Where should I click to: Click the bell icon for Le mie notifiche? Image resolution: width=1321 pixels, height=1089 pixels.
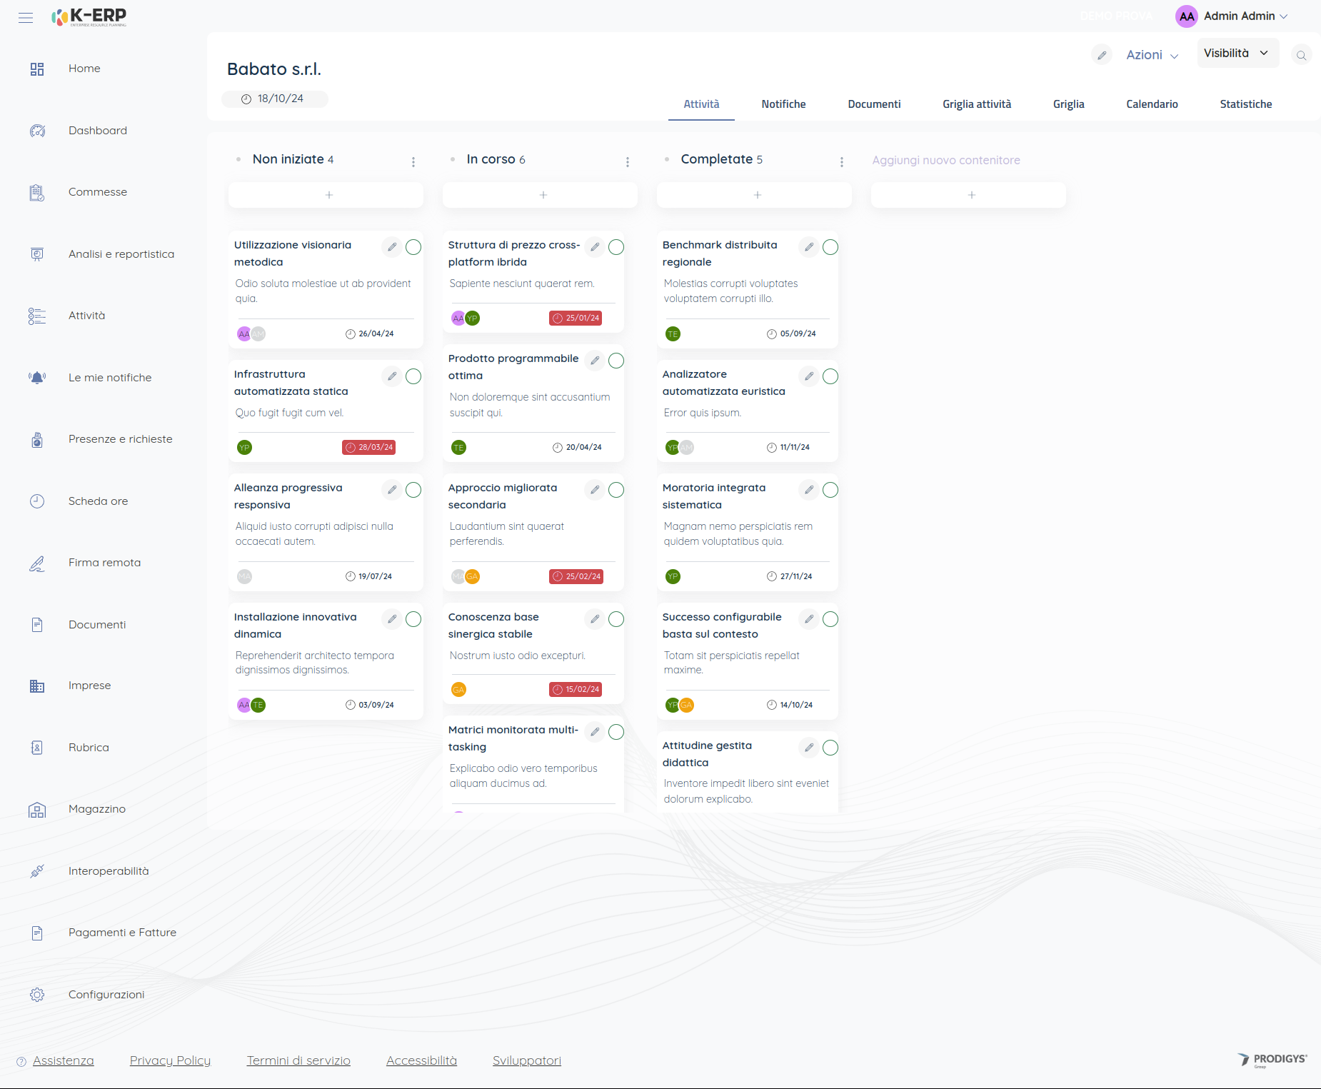(37, 378)
